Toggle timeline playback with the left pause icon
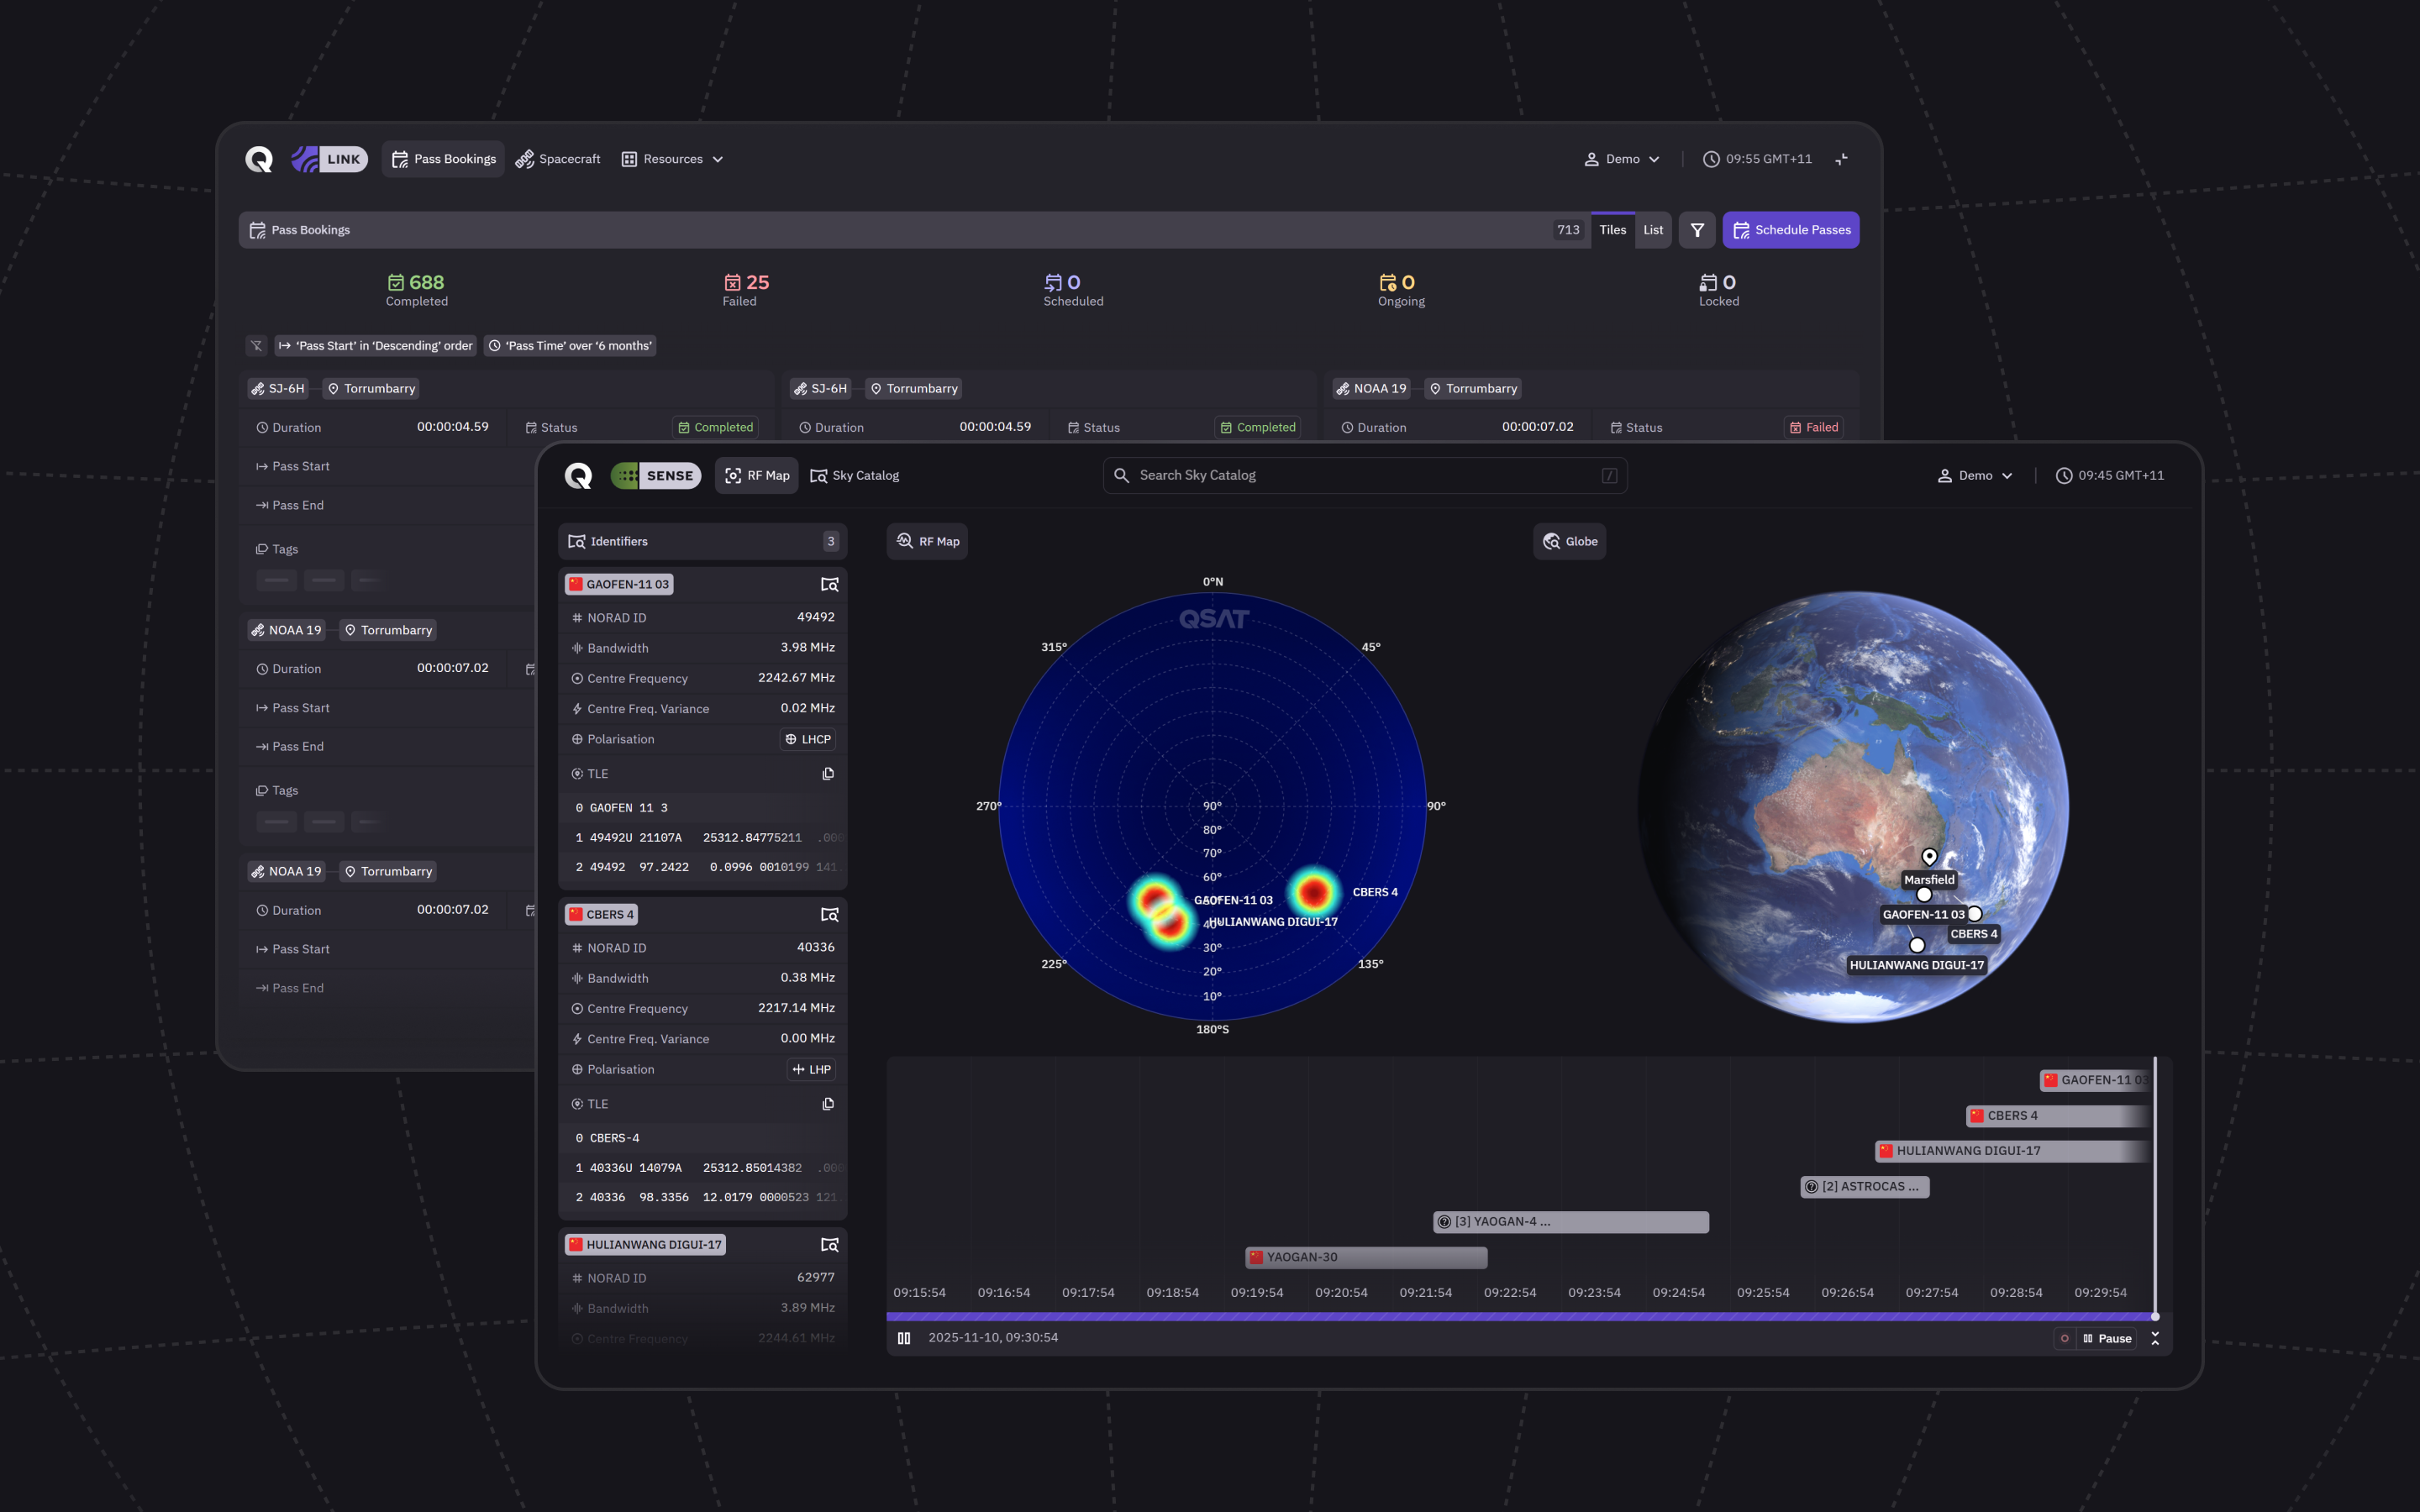 coord(904,1338)
